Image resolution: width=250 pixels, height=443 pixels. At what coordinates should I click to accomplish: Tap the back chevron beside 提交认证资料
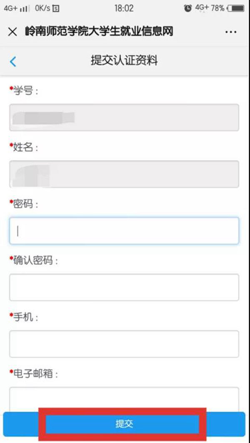tap(12, 61)
